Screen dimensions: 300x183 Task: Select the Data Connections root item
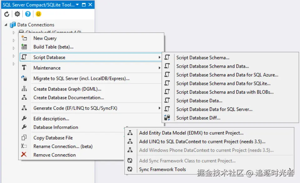[36, 25]
